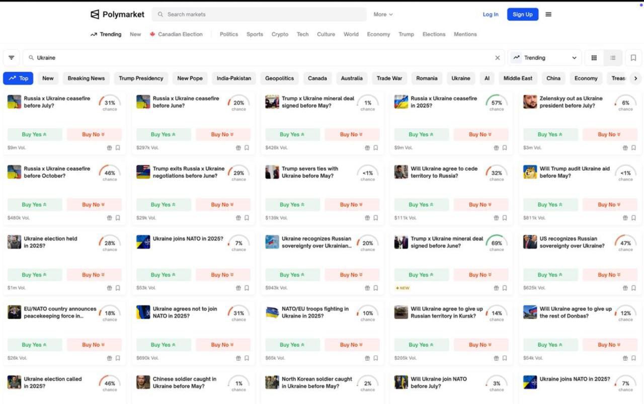Switch to grid view layout
This screenshot has height=404, width=644.
pos(594,58)
